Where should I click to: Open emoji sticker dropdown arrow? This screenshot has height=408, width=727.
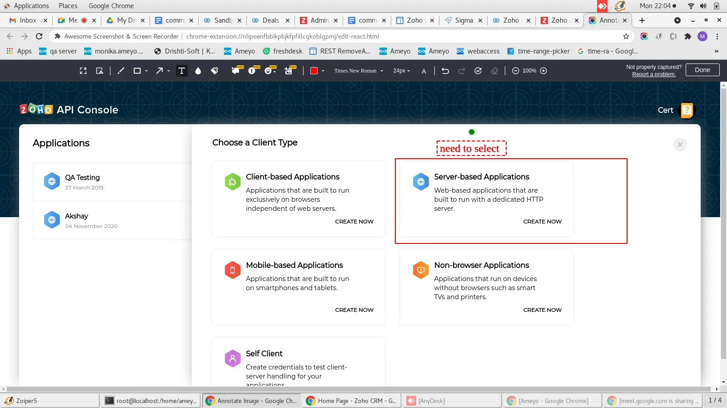(x=275, y=71)
